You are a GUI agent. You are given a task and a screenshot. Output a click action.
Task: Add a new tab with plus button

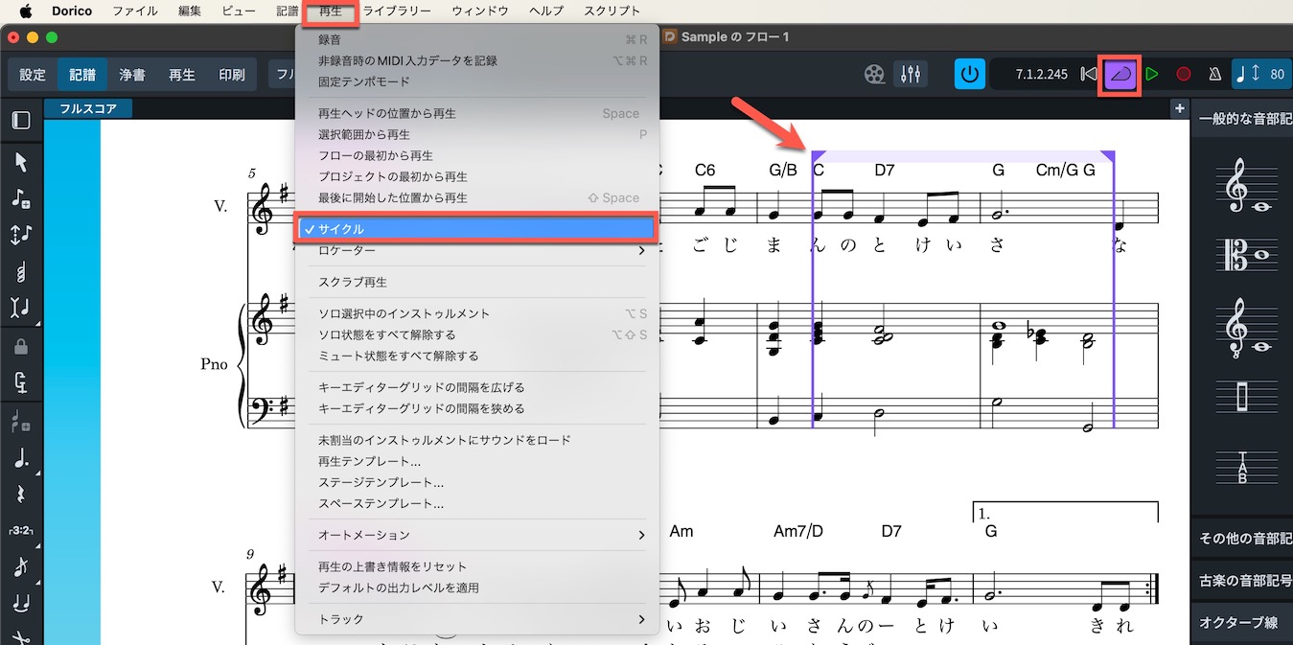(x=1179, y=108)
